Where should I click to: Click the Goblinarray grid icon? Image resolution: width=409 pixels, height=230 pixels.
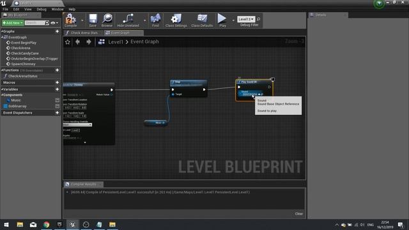point(6,106)
